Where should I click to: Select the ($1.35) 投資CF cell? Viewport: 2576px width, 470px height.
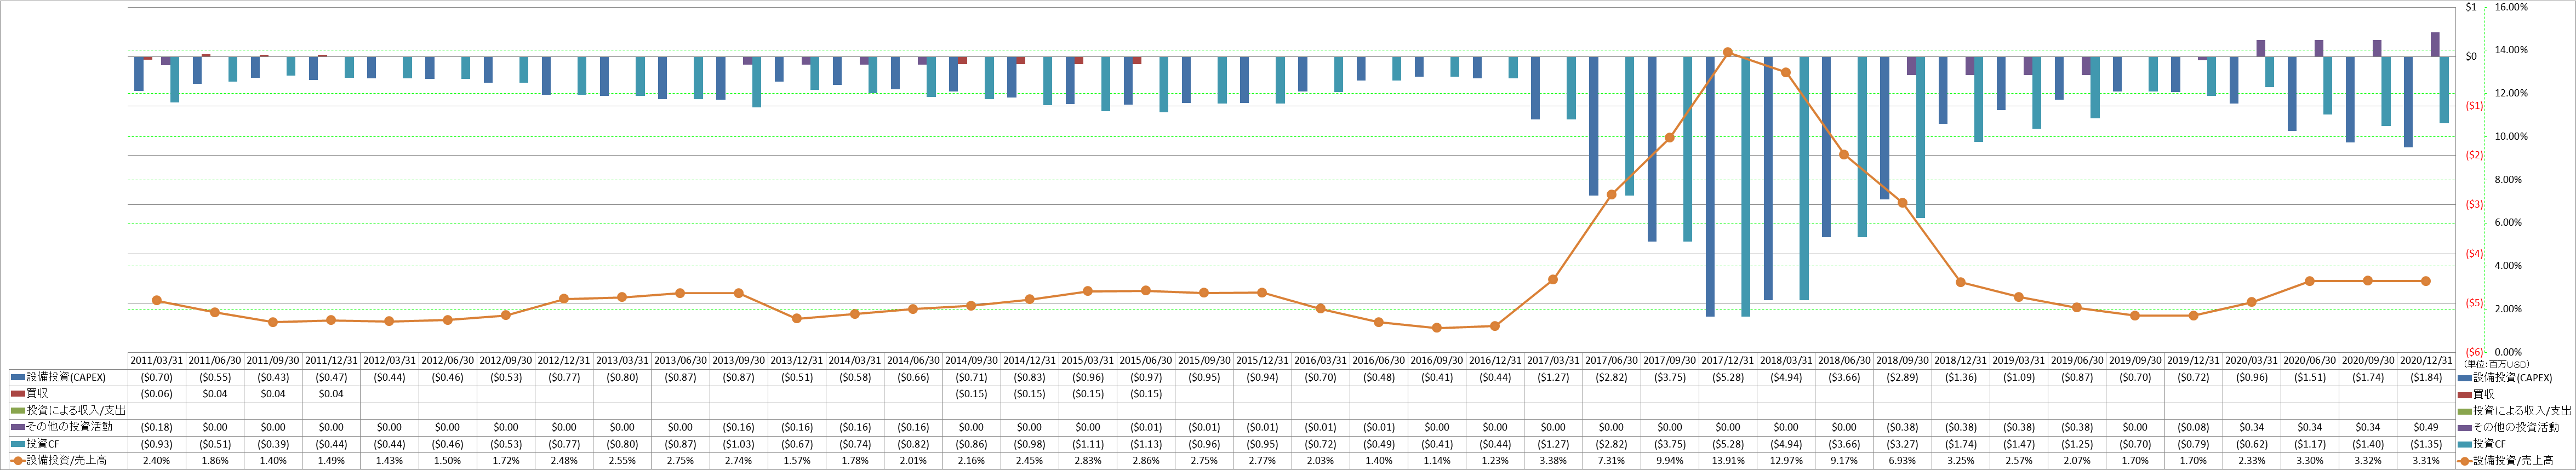(x=2426, y=444)
